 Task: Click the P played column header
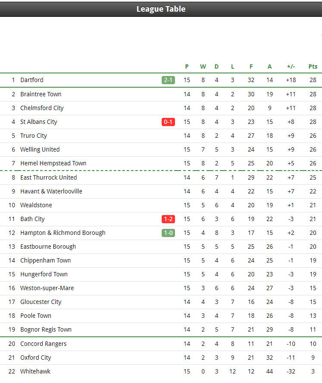click(x=187, y=66)
